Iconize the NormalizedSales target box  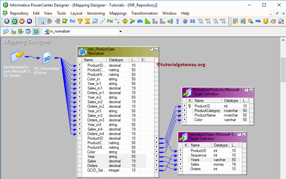pos(244,135)
